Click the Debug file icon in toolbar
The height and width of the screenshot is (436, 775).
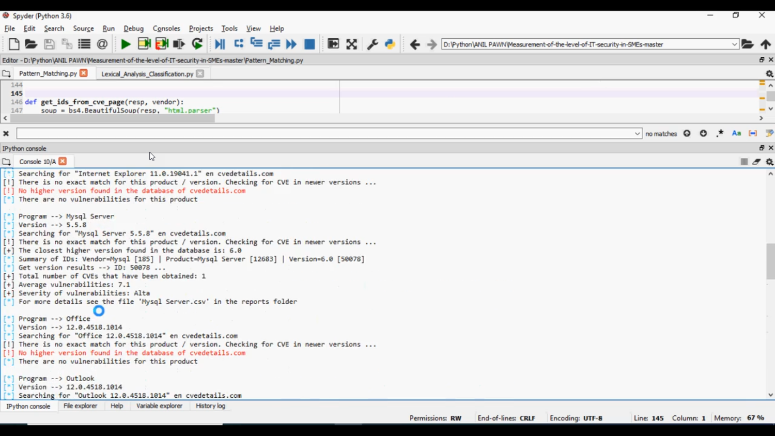click(x=220, y=44)
